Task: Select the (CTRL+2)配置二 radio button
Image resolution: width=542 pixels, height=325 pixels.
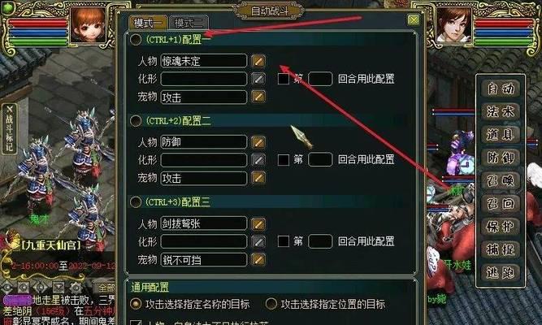Action: 135,121
